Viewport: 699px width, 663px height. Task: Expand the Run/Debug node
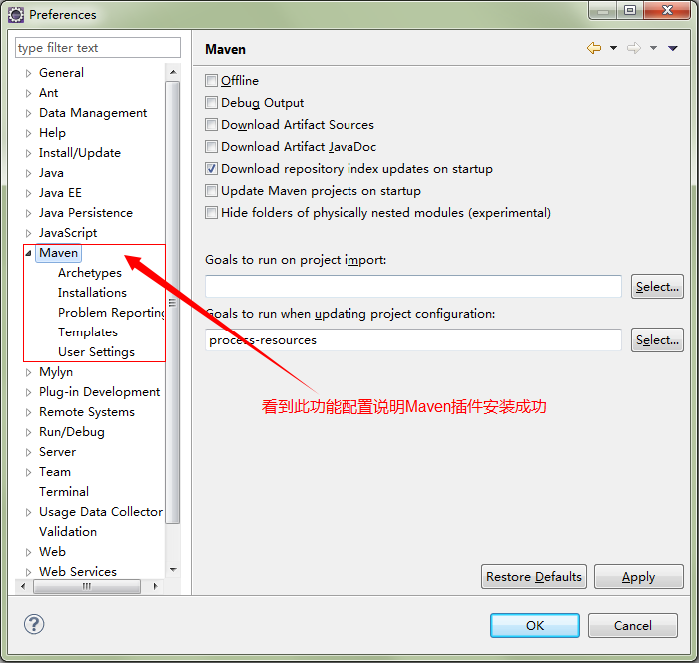coord(29,432)
